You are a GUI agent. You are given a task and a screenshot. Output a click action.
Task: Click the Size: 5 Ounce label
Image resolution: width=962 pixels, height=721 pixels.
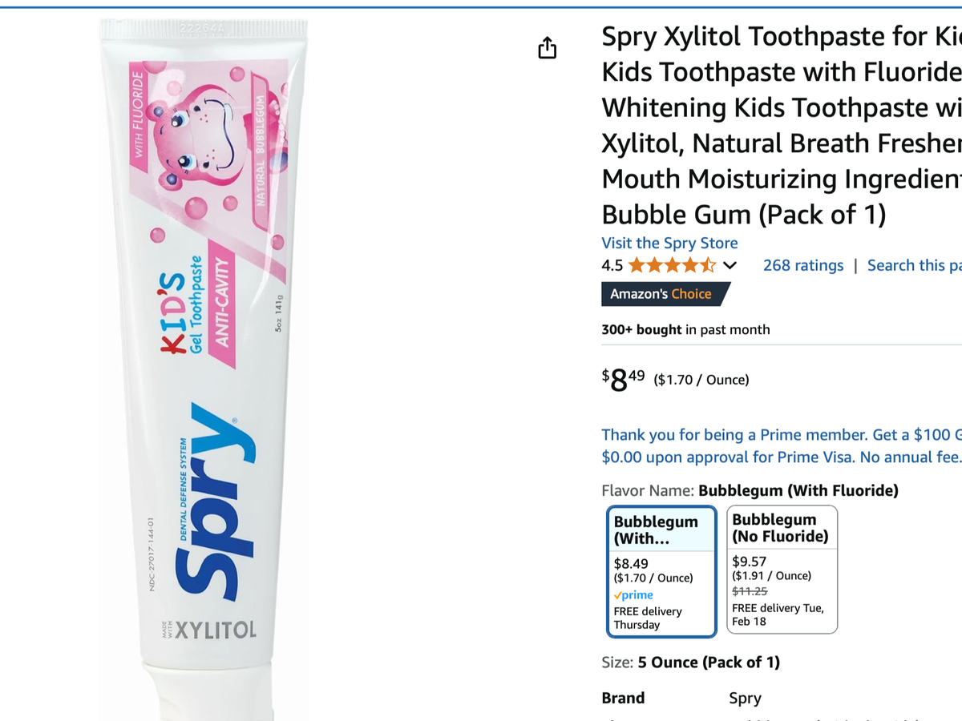(x=690, y=663)
